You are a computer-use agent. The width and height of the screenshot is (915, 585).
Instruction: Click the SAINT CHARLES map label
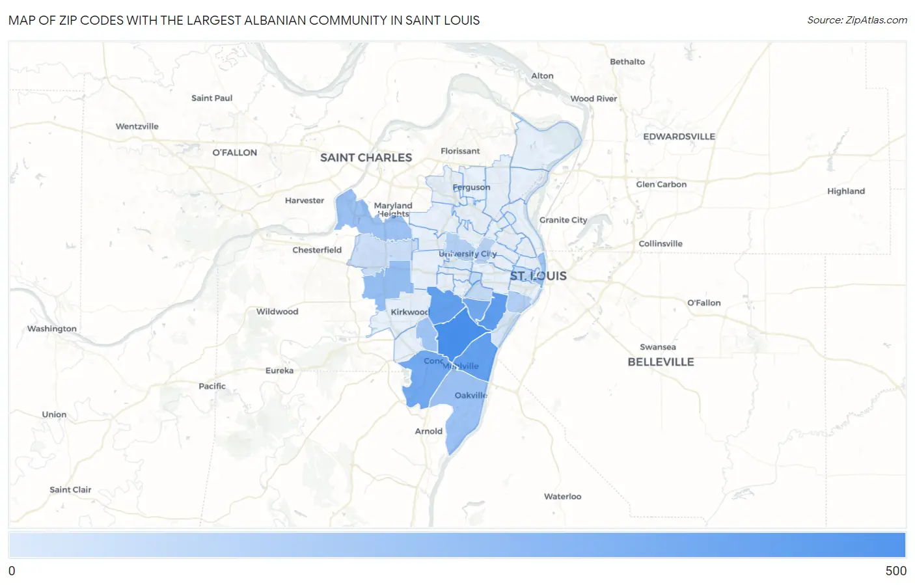click(366, 157)
